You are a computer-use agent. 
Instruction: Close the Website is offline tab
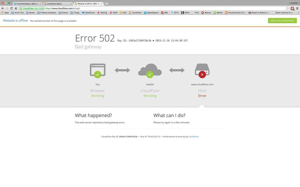tap(101, 4)
